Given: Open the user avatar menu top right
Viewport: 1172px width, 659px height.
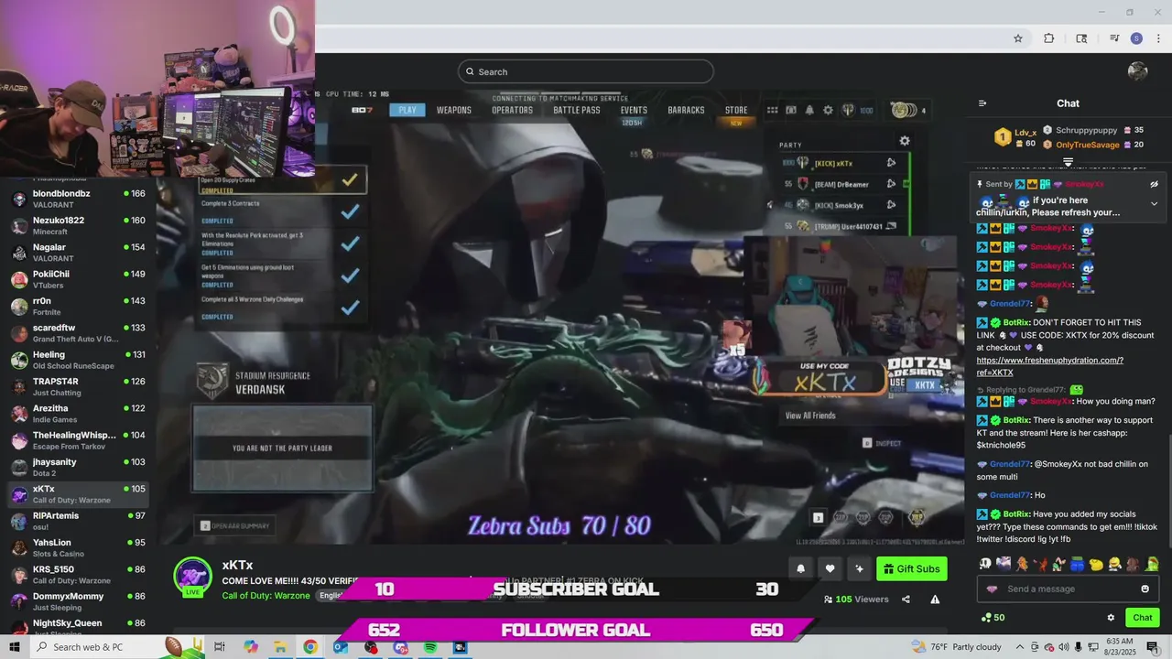Looking at the screenshot, I should pyautogui.click(x=1138, y=71).
